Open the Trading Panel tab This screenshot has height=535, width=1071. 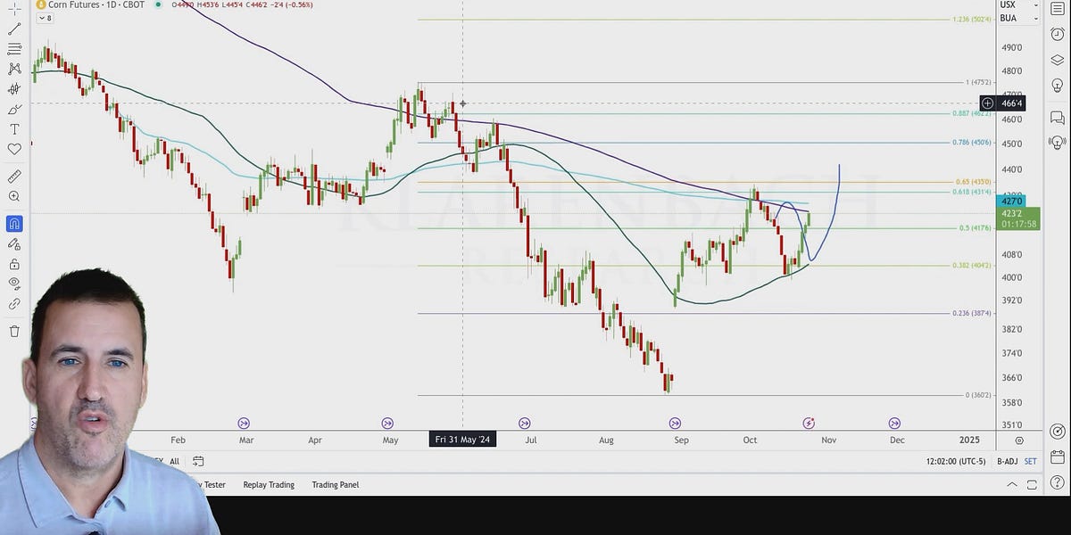pyautogui.click(x=335, y=484)
